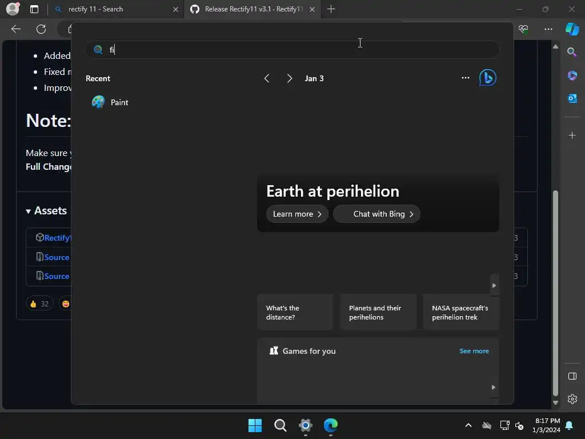Click the scrollbar down arrow
The width and height of the screenshot is (585, 439).
coord(555,403)
